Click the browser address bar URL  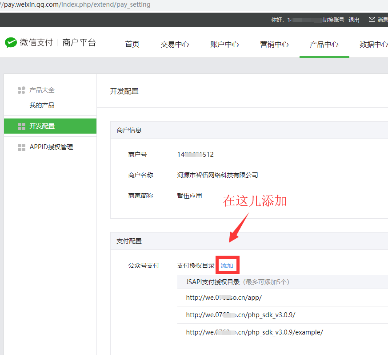tap(75, 4)
